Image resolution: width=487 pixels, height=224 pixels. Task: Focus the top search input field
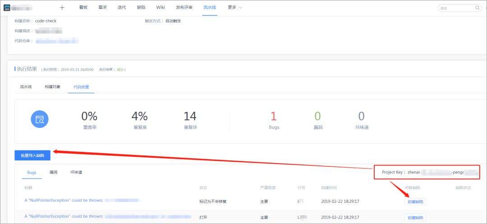[459, 8]
